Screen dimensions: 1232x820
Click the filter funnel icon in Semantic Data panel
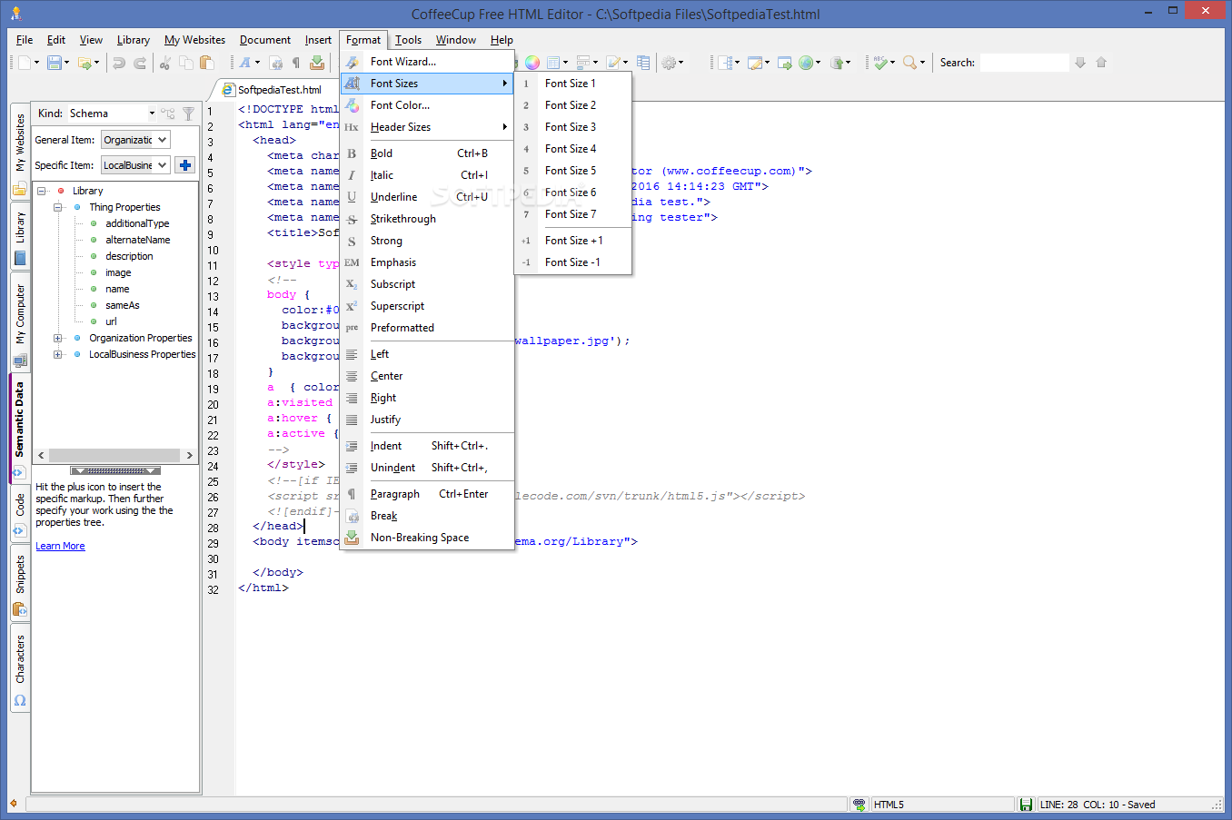click(x=188, y=114)
